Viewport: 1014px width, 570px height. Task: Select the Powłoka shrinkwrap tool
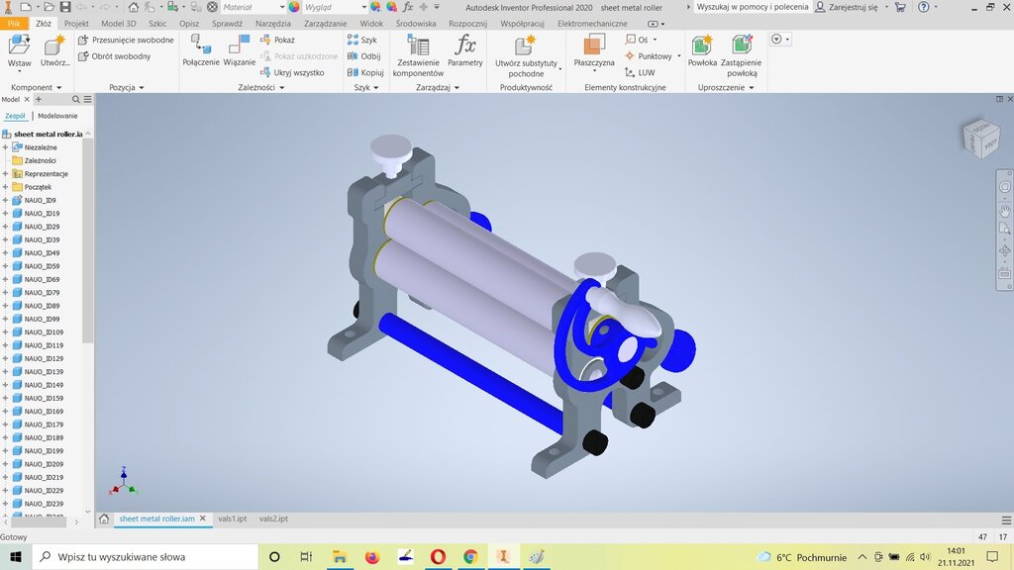pyautogui.click(x=702, y=49)
